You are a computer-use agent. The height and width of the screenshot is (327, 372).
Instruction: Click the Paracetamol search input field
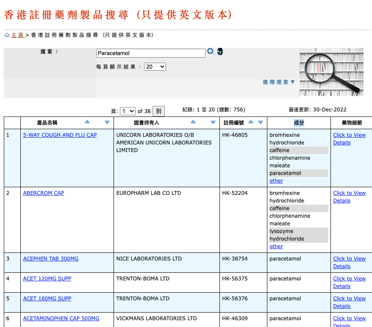tap(150, 53)
